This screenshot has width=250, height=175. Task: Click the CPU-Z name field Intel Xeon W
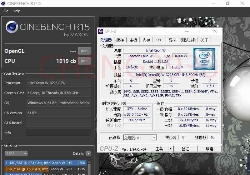point(156,50)
